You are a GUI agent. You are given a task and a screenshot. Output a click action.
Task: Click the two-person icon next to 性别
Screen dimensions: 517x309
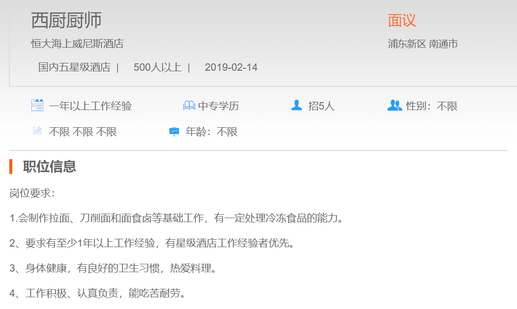click(x=394, y=105)
